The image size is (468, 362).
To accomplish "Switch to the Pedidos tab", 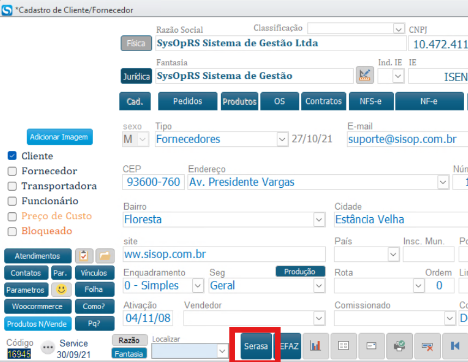I will pyautogui.click(x=187, y=101).
